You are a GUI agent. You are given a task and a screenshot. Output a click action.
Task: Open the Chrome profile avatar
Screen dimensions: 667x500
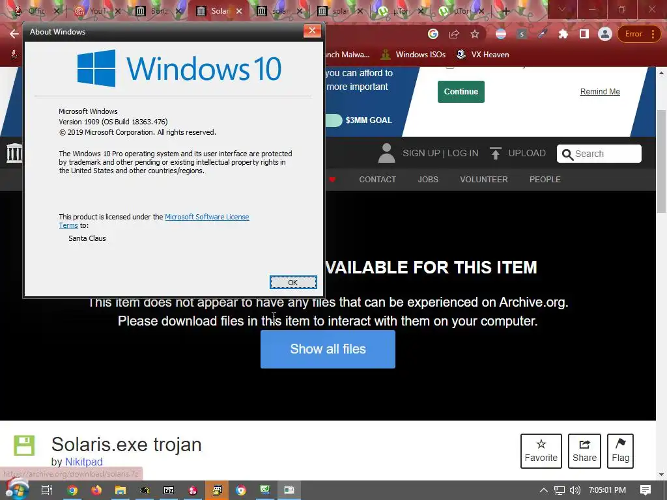pyautogui.click(x=604, y=34)
